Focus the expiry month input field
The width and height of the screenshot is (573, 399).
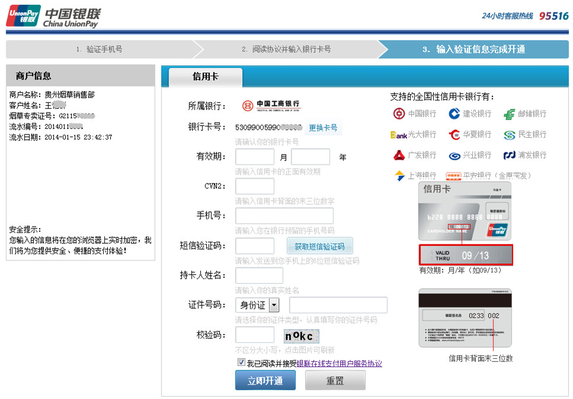pyautogui.click(x=255, y=157)
